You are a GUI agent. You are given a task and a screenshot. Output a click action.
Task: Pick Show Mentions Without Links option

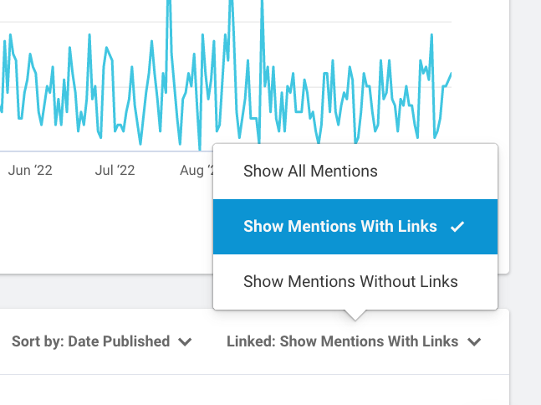coord(350,282)
